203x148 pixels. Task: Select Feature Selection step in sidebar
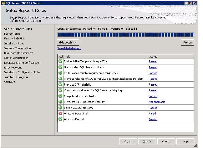pos(14,38)
